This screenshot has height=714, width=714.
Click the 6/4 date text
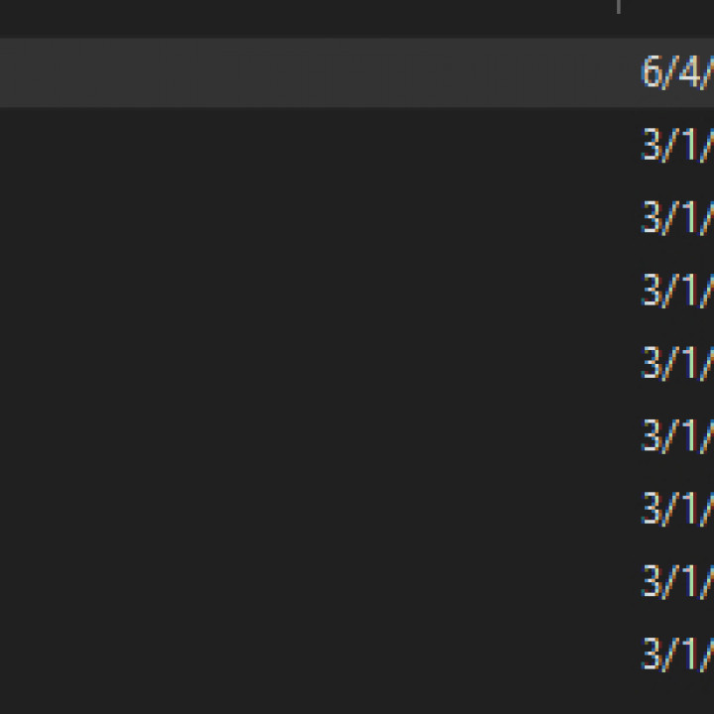pos(676,72)
